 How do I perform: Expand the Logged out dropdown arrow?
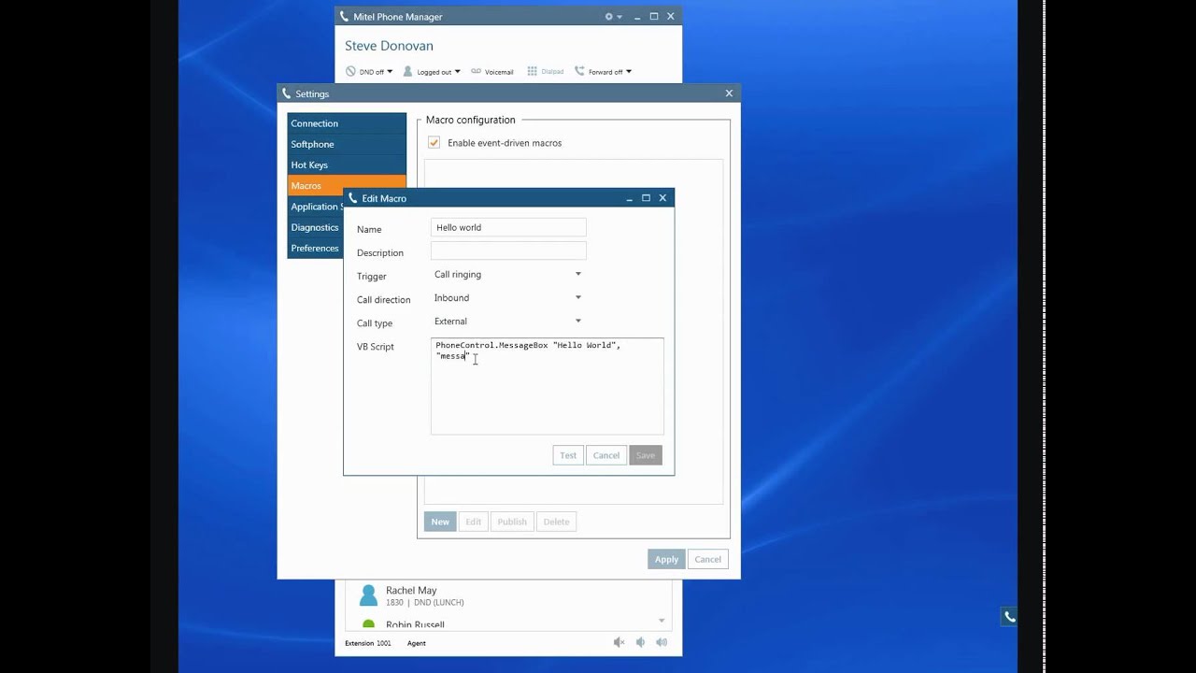(x=457, y=71)
